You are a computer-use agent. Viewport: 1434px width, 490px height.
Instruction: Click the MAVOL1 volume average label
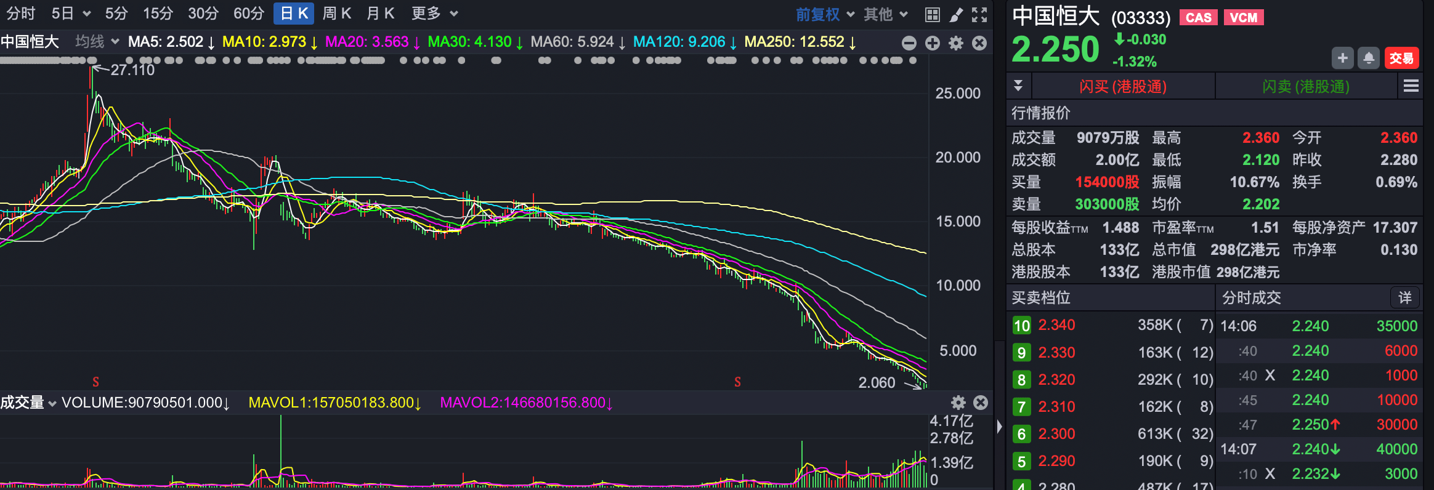tap(335, 403)
